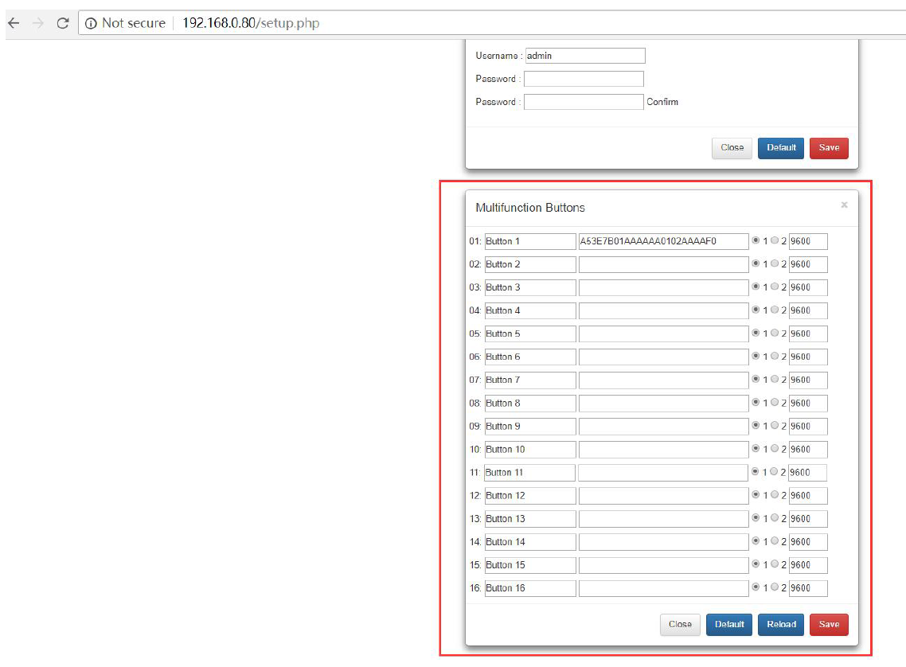Click Default in Multifunction Buttons dialog
906x667 pixels.
(729, 624)
